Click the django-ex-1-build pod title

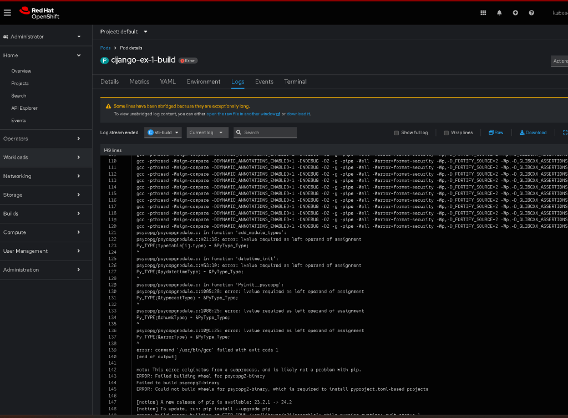point(143,60)
